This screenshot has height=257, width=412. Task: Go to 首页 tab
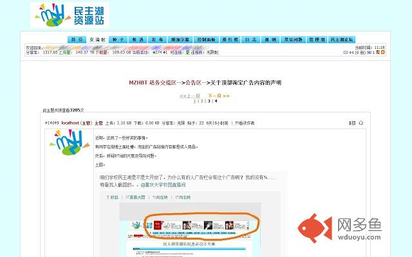[77, 39]
